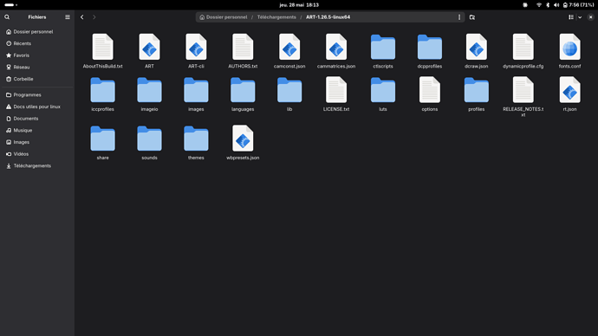
Task: Select the images folder icon
Action: click(196, 90)
